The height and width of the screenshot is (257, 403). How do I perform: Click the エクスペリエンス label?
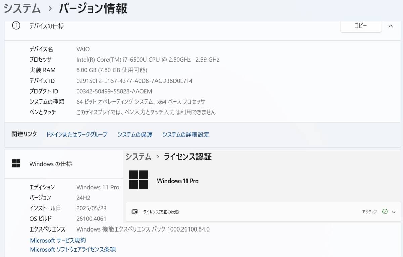47,229
